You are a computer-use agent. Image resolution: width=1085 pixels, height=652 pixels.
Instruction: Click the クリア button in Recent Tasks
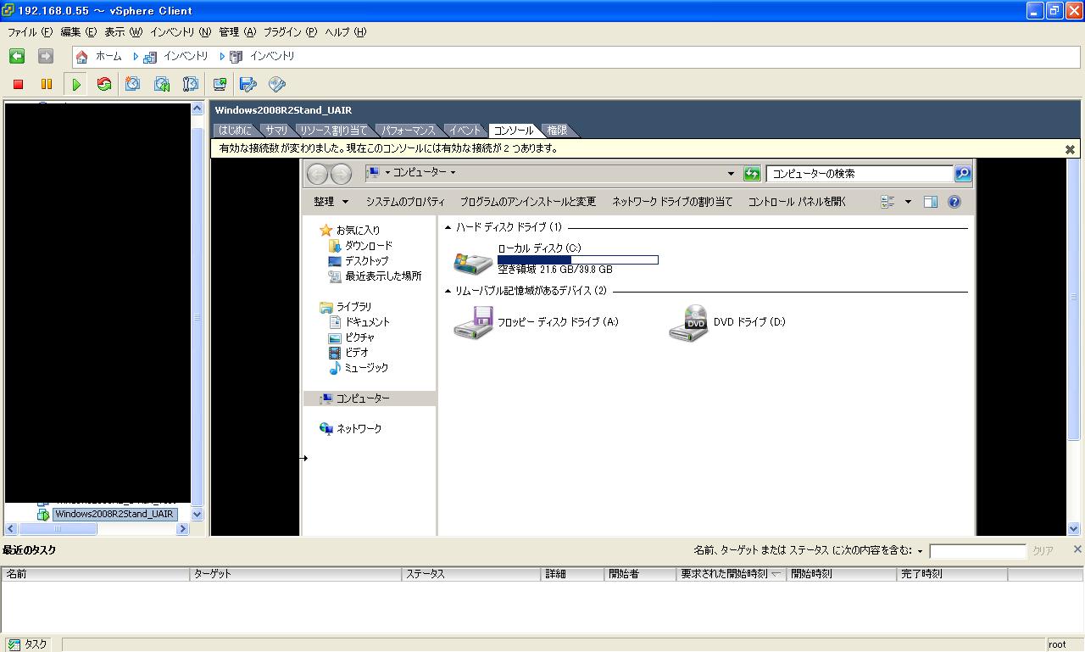coord(1043,551)
